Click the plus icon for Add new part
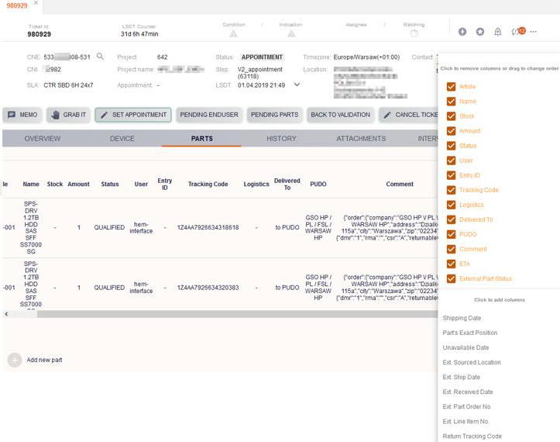The image size is (560, 442). click(15, 360)
